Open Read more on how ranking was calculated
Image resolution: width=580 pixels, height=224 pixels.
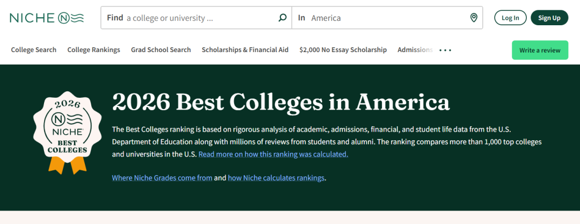tap(273, 154)
